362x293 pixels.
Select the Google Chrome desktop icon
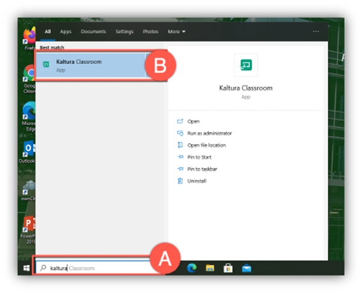click(28, 74)
